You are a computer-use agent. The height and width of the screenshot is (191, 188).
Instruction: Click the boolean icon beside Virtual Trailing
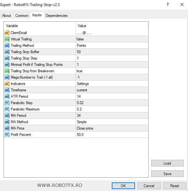click(x=7, y=39)
